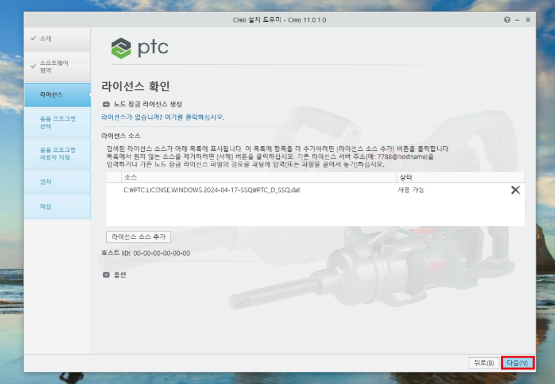Select the 설치 step in the sidebar

click(57, 182)
